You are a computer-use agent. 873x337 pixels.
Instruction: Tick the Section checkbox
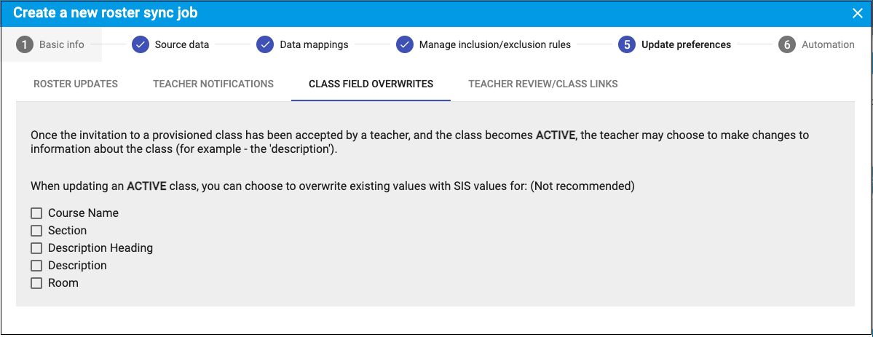click(36, 231)
